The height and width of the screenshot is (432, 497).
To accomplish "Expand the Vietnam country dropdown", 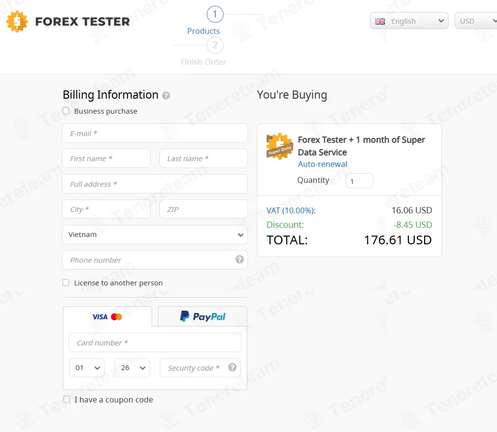I will [155, 235].
